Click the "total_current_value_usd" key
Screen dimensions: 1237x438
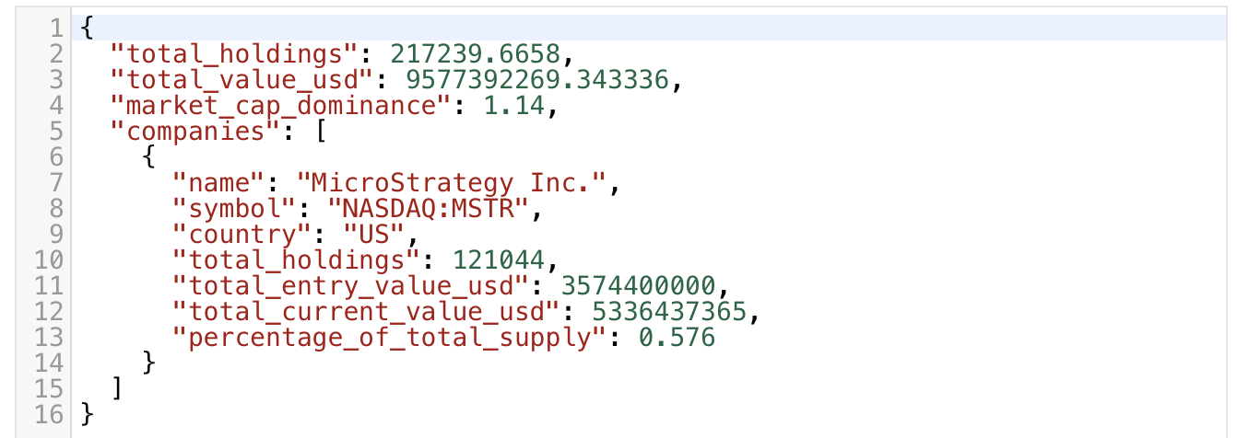(x=365, y=312)
